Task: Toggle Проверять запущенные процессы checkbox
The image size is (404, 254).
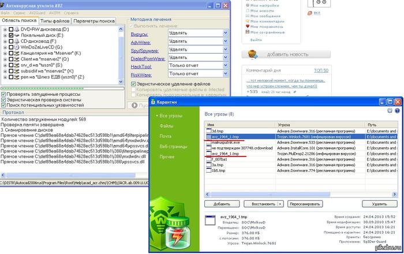Action: pyautogui.click(x=4, y=94)
